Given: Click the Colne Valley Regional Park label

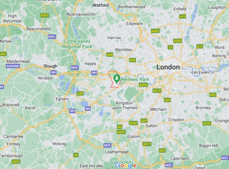Looking at the screenshot, I should click(x=77, y=44).
